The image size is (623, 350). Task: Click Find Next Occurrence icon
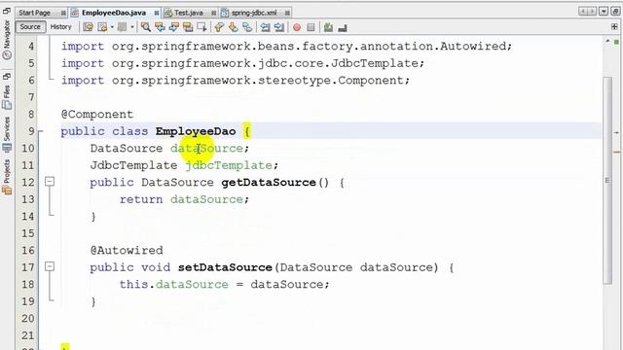click(x=173, y=27)
